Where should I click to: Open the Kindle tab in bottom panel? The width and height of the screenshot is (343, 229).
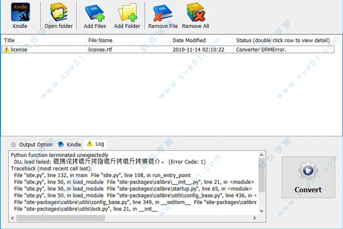[69, 145]
